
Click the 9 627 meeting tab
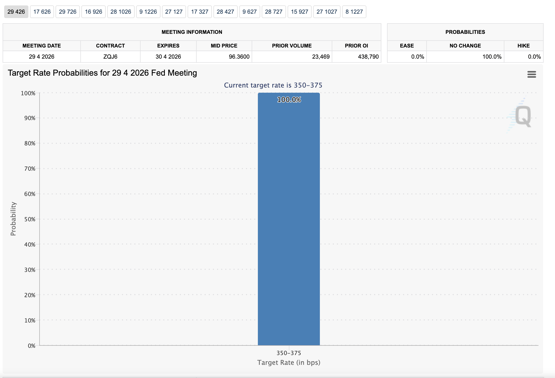(250, 12)
